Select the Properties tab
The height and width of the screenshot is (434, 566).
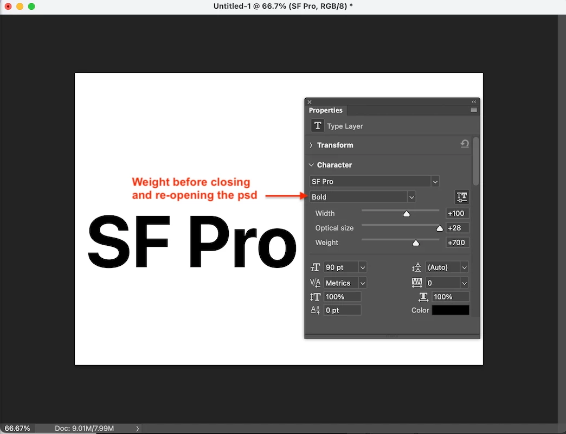click(x=326, y=110)
